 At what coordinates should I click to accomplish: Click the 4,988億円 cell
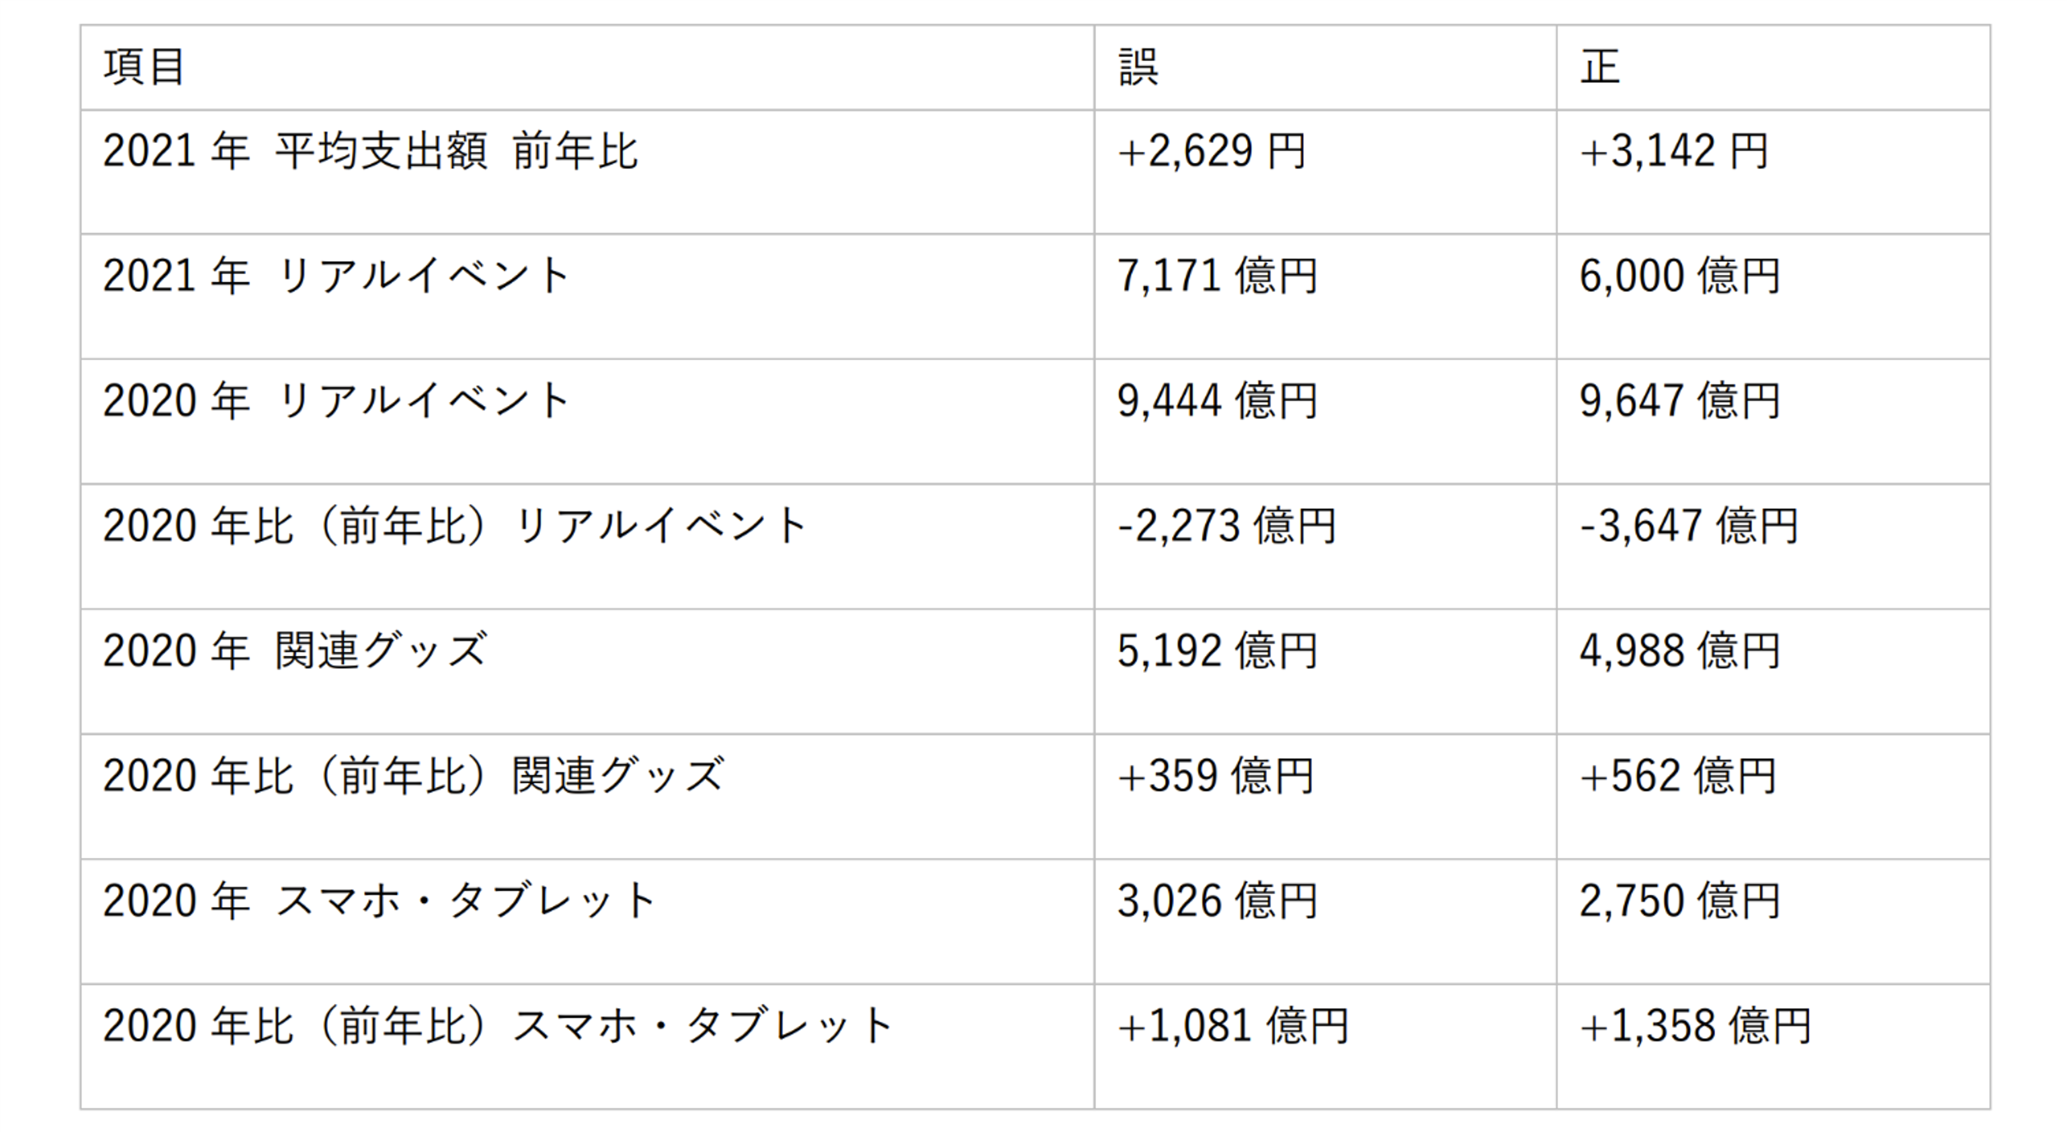1679,650
